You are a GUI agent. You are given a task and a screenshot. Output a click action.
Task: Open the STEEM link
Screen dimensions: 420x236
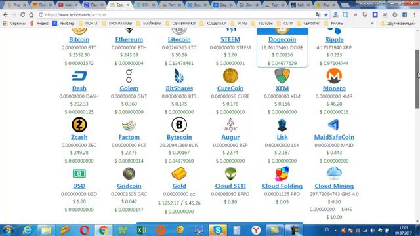pyautogui.click(x=230, y=39)
